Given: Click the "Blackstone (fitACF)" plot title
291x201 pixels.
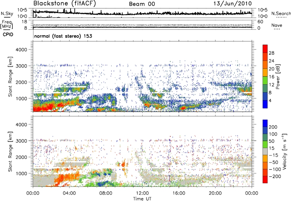Looking at the screenshot, I should coord(64,3).
